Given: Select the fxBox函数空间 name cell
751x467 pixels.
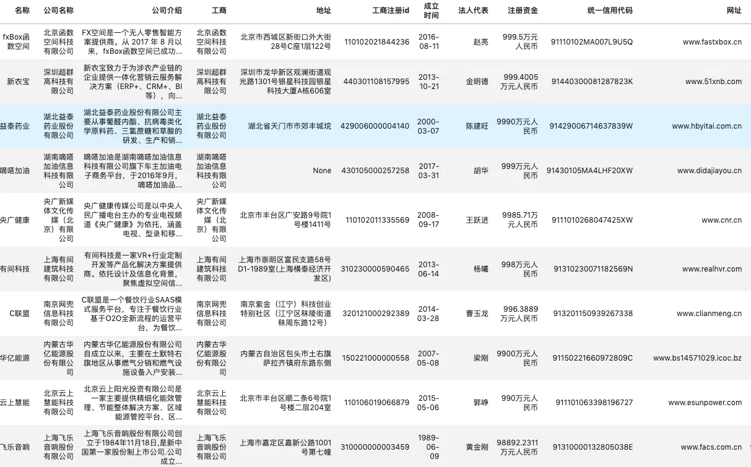Looking at the screenshot, I should tap(16, 42).
